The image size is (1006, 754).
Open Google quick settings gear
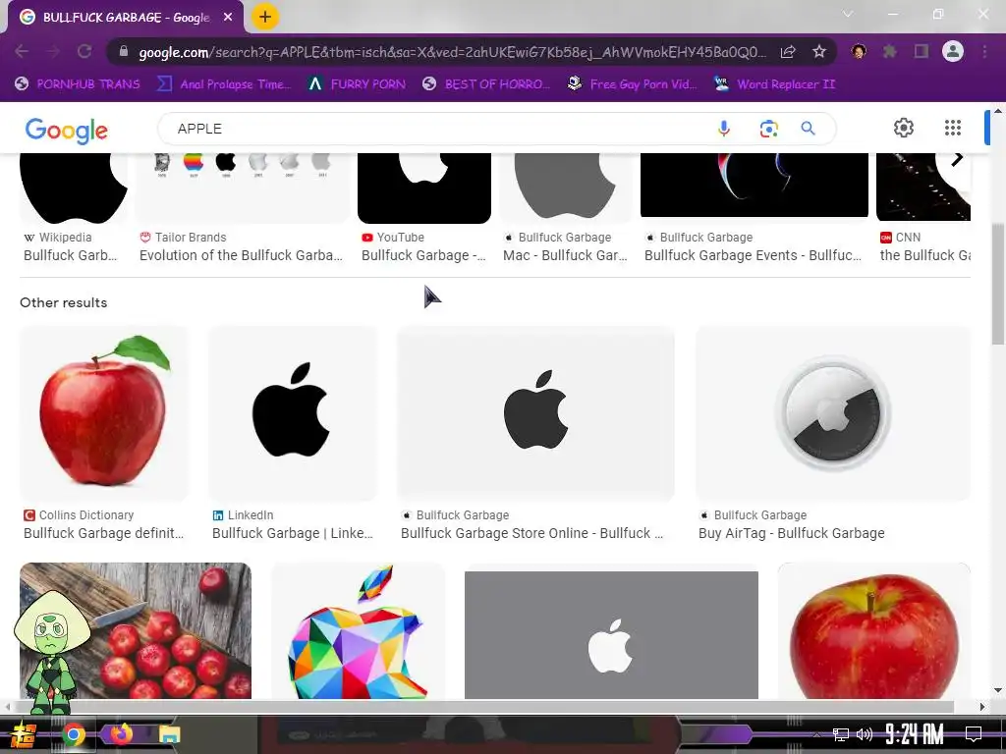pyautogui.click(x=904, y=128)
